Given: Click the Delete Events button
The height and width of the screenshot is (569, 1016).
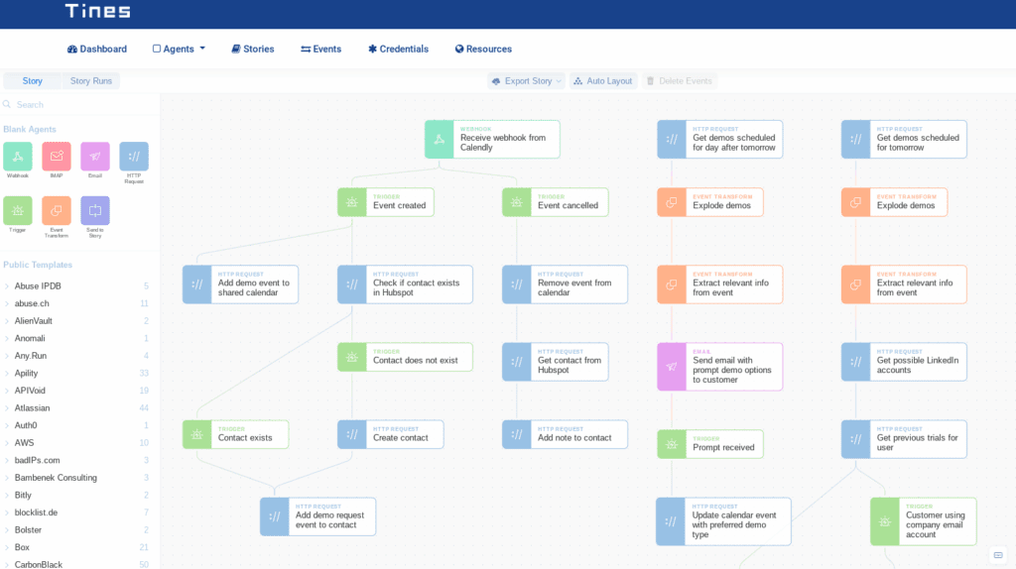Looking at the screenshot, I should (x=680, y=81).
